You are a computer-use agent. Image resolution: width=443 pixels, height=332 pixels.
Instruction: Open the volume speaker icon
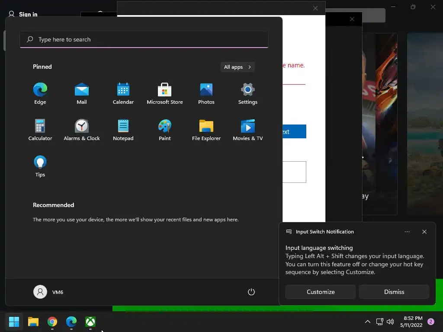coord(390,322)
